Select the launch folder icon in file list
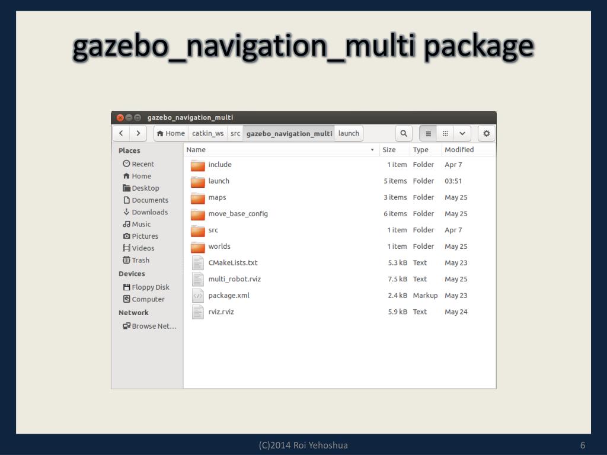 198,181
